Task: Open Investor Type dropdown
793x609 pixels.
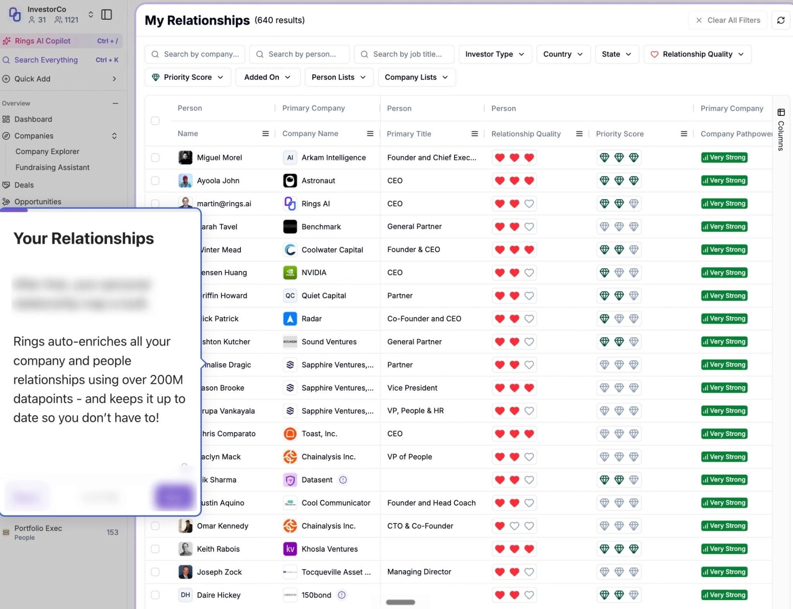Action: click(x=495, y=54)
